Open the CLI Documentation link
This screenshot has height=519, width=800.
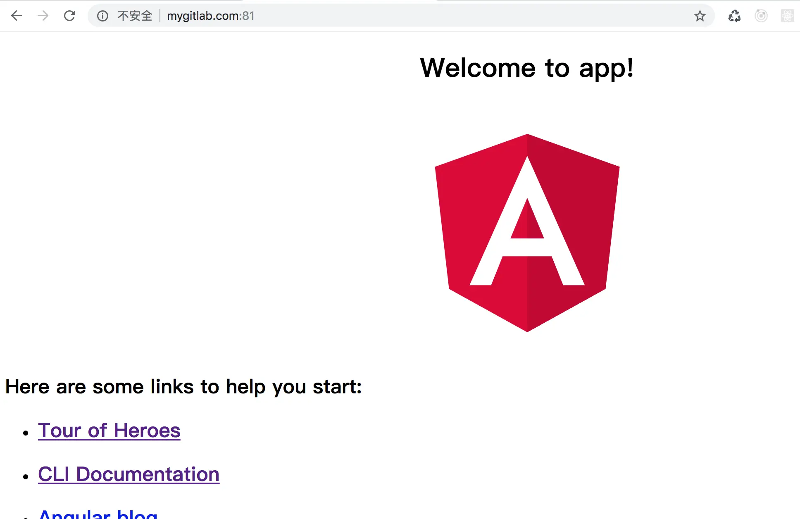point(129,474)
